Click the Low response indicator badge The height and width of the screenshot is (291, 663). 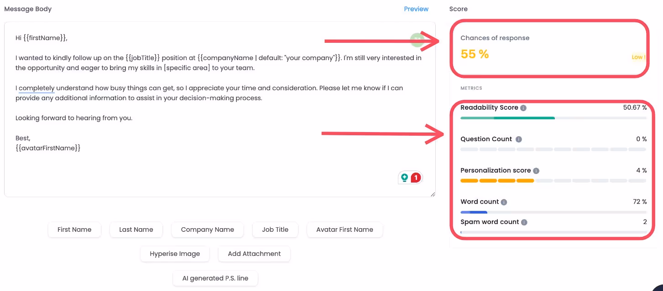tap(638, 57)
